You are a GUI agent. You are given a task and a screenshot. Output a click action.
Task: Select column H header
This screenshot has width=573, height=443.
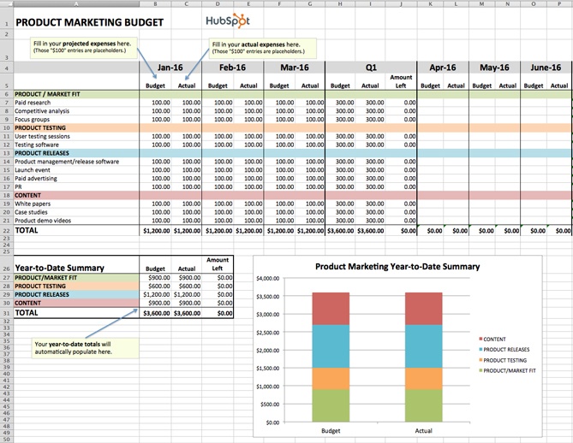(340, 3)
